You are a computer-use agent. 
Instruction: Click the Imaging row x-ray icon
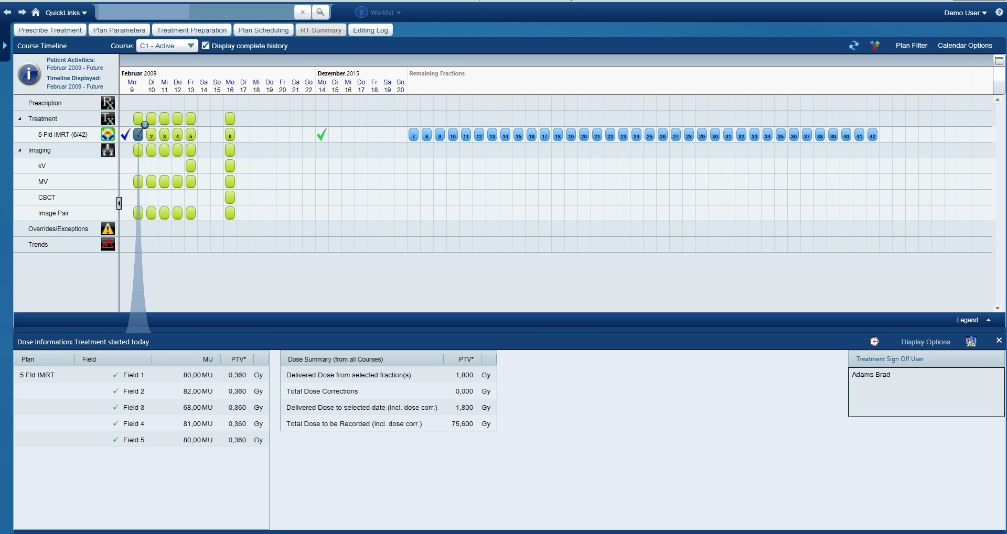tap(108, 150)
